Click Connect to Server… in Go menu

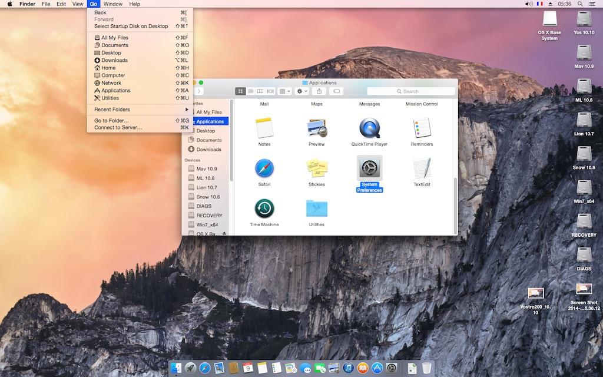(118, 128)
